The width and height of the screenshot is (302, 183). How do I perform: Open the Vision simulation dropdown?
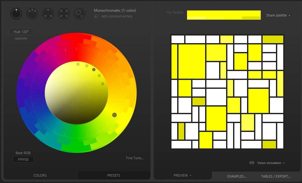tap(271, 163)
